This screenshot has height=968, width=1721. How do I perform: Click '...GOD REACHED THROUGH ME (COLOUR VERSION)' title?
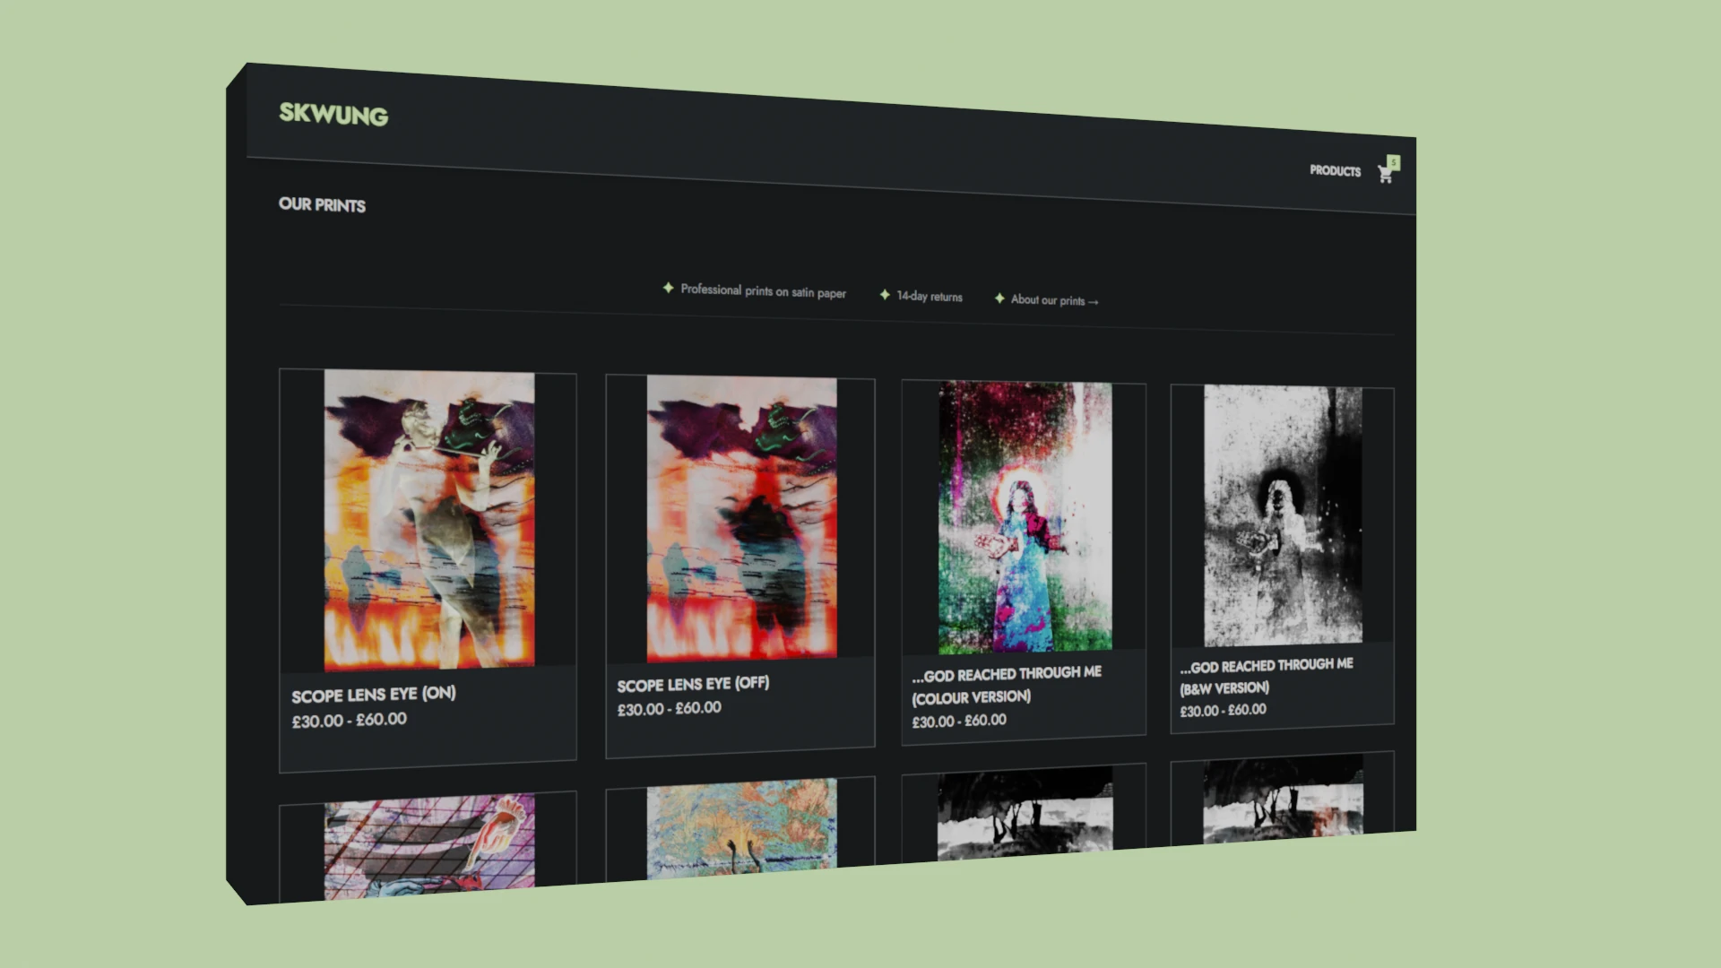[x=1007, y=685]
